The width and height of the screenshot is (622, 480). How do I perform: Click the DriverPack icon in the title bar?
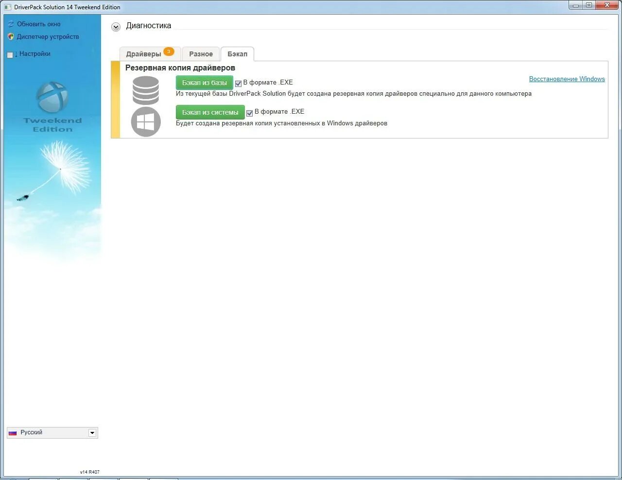(7, 7)
